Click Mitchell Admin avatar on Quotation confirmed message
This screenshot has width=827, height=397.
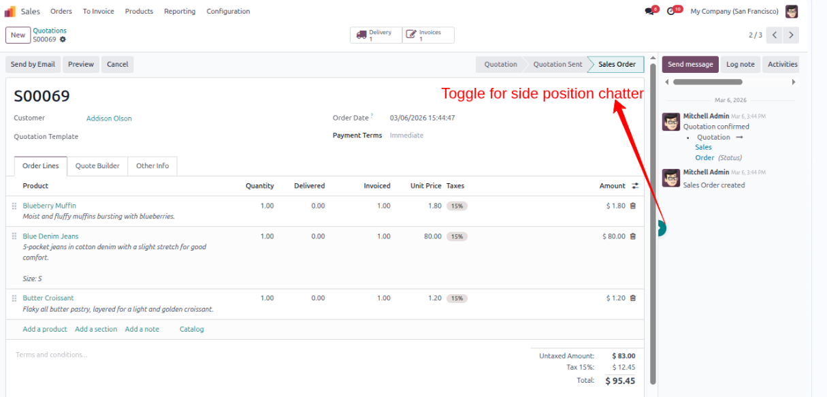(671, 122)
